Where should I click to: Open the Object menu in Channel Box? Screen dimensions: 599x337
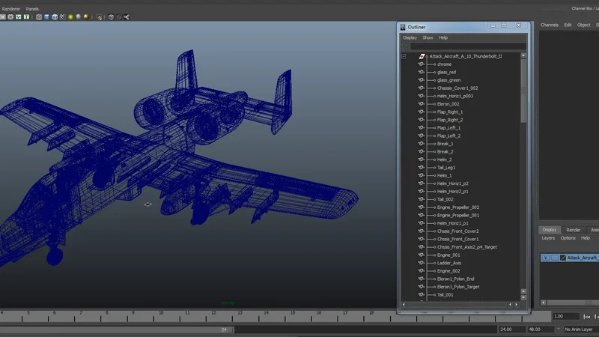pyautogui.click(x=584, y=25)
